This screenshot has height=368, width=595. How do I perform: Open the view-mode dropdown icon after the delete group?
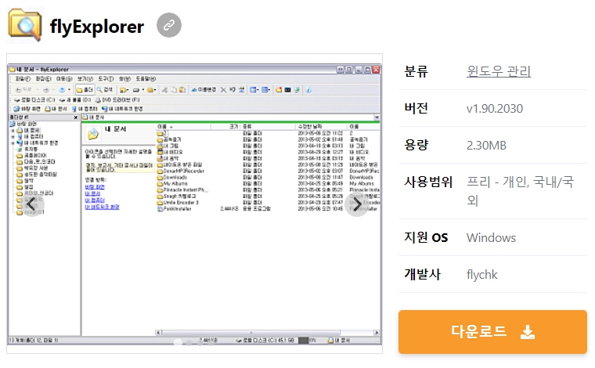tap(254, 90)
